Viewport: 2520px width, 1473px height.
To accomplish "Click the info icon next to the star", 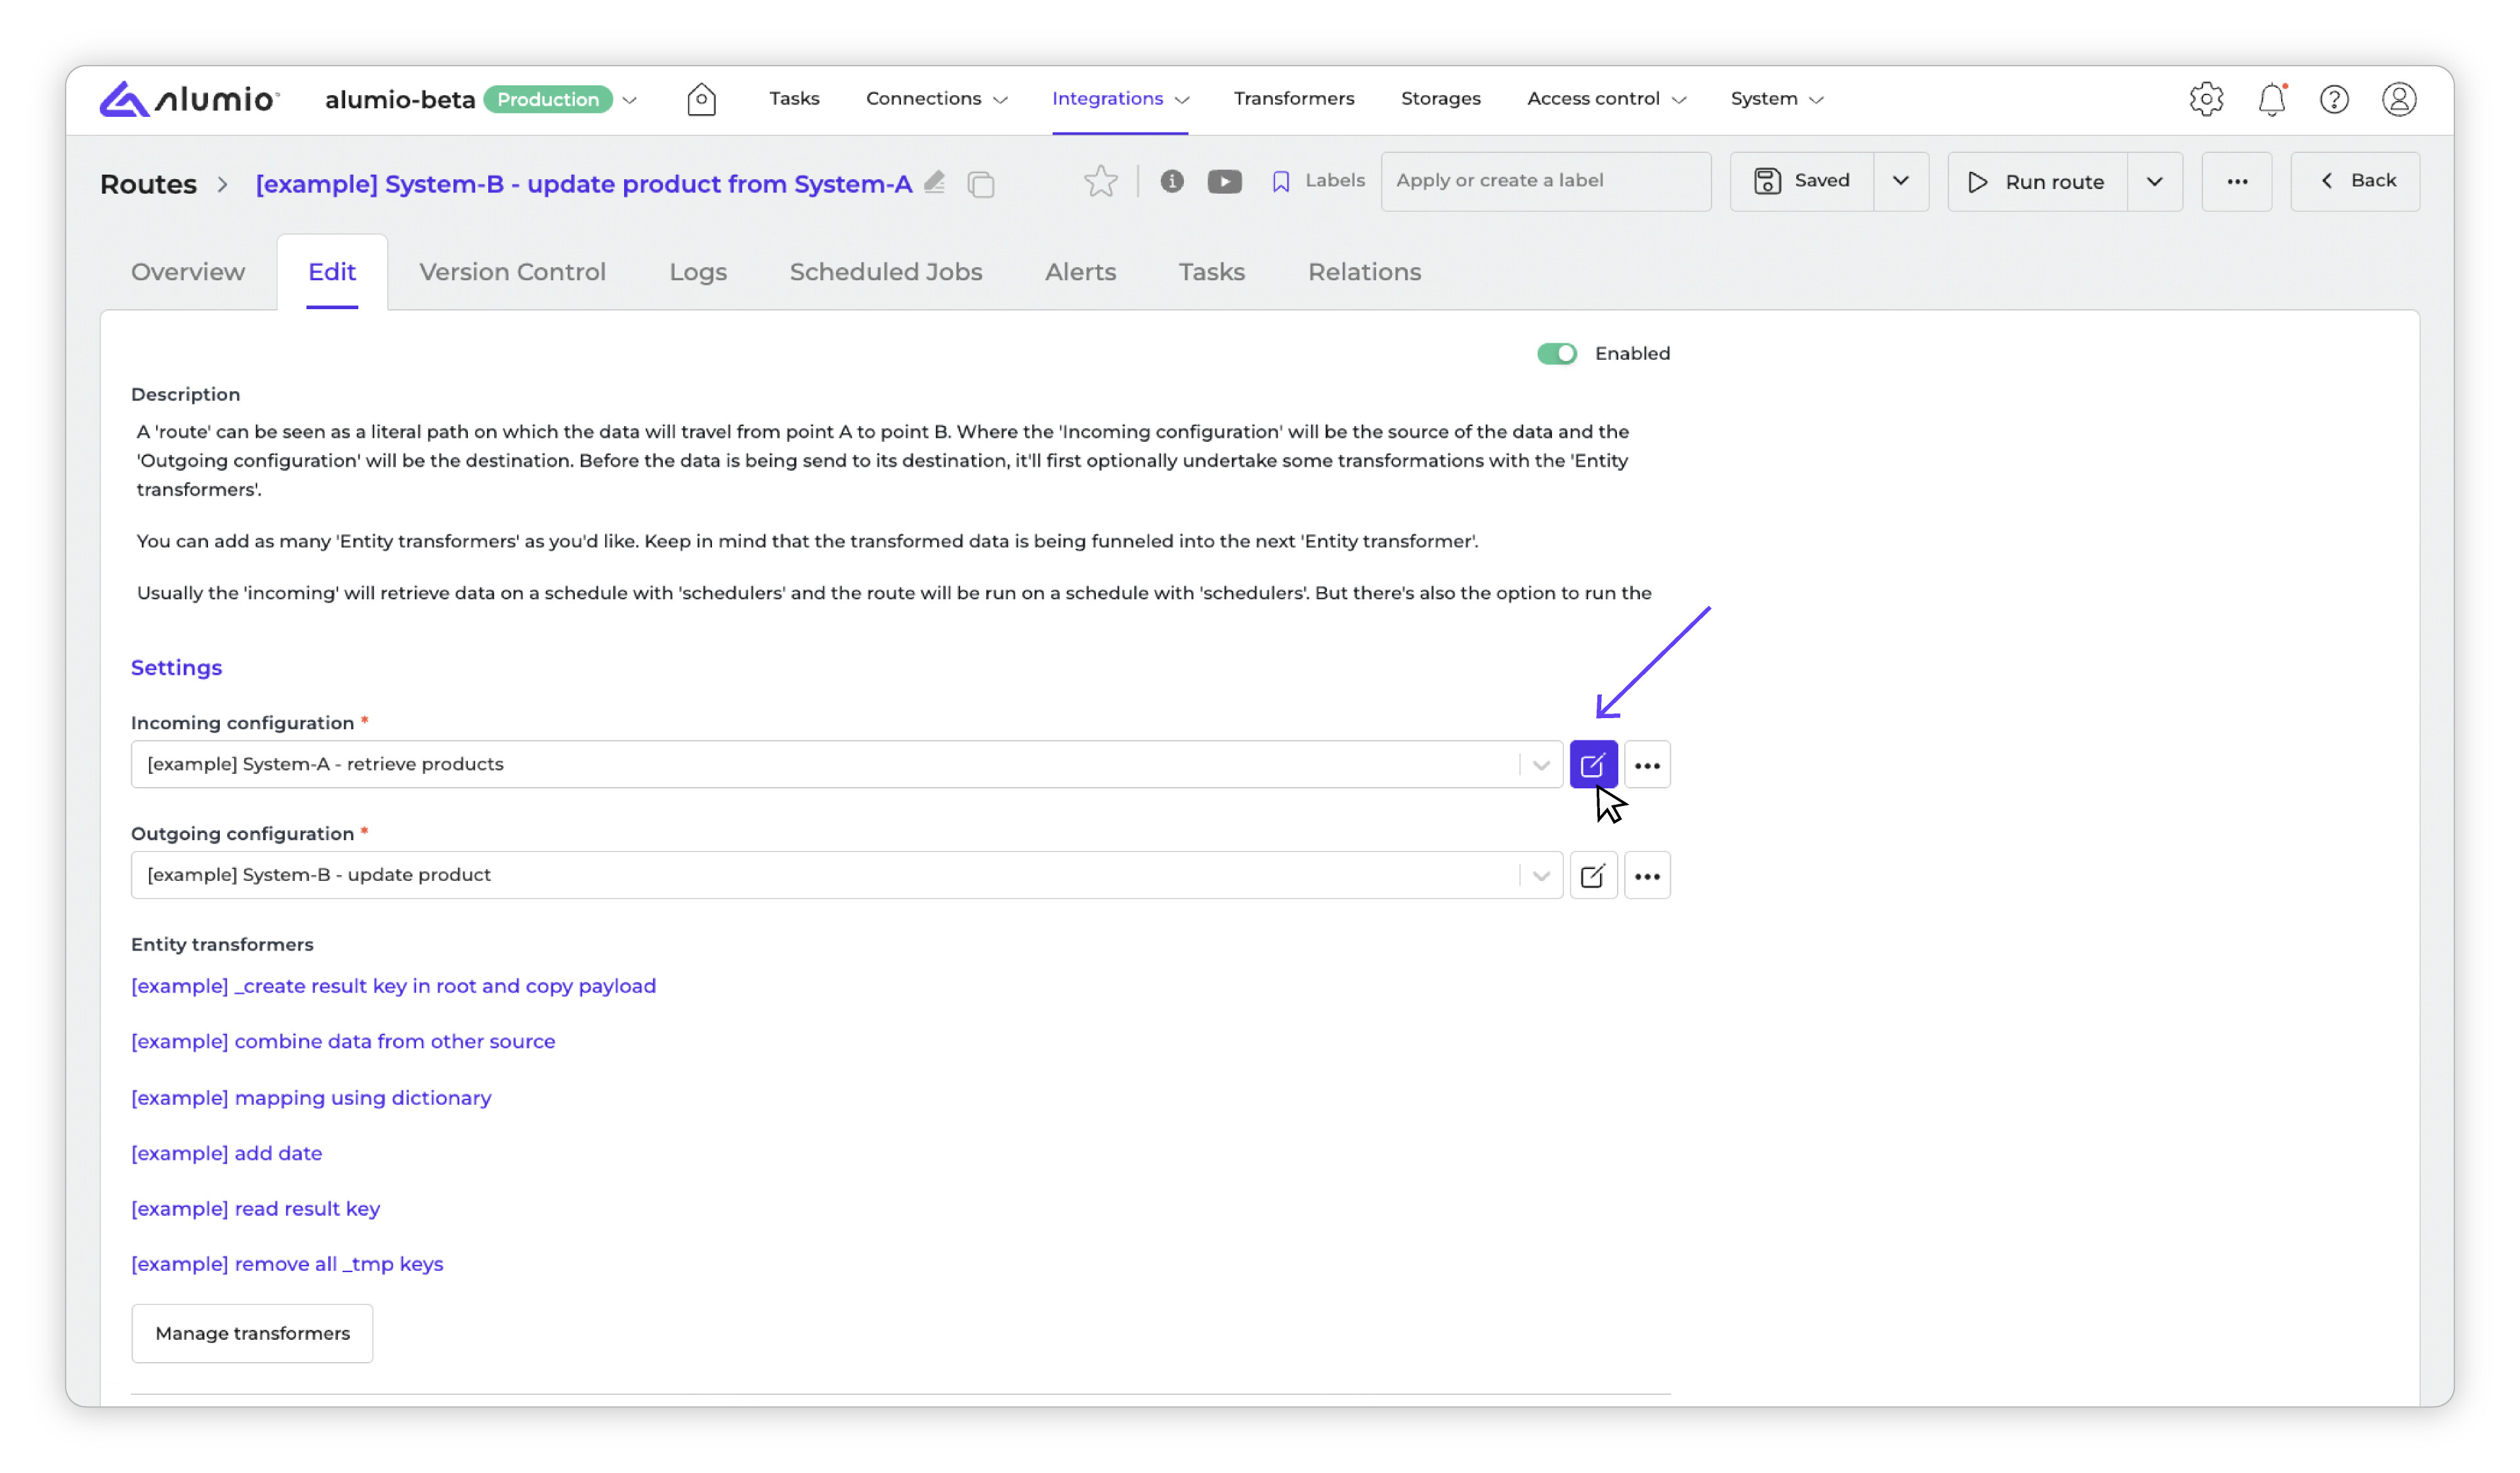I will [1172, 181].
